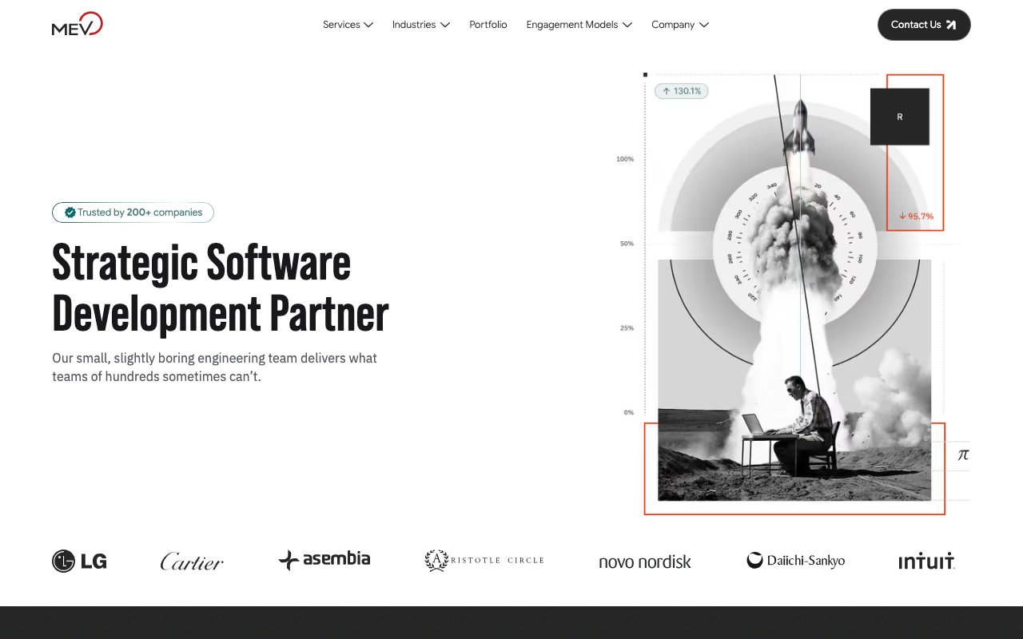Click the 130.1% stat tag

pos(682,91)
